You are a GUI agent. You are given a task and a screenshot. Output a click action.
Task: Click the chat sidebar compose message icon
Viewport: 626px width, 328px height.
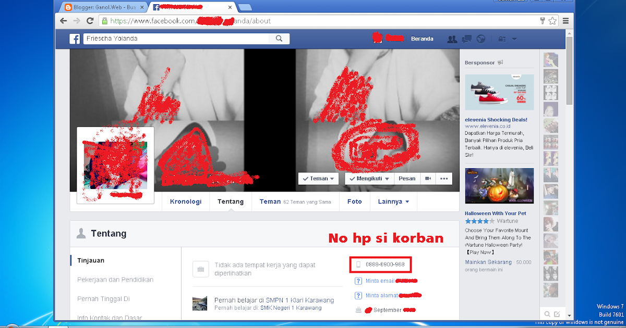[x=557, y=313]
